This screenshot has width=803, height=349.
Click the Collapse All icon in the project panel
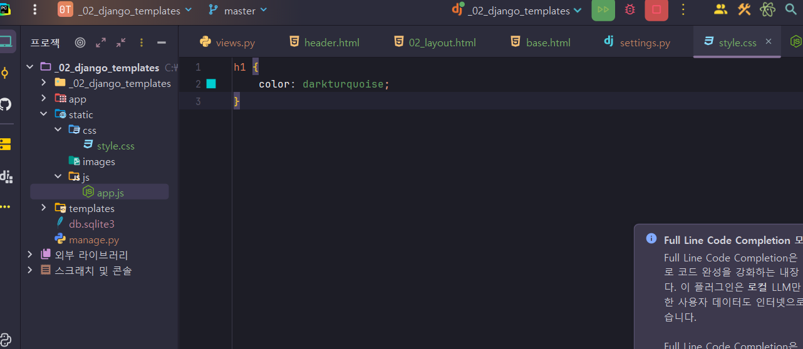click(x=121, y=43)
